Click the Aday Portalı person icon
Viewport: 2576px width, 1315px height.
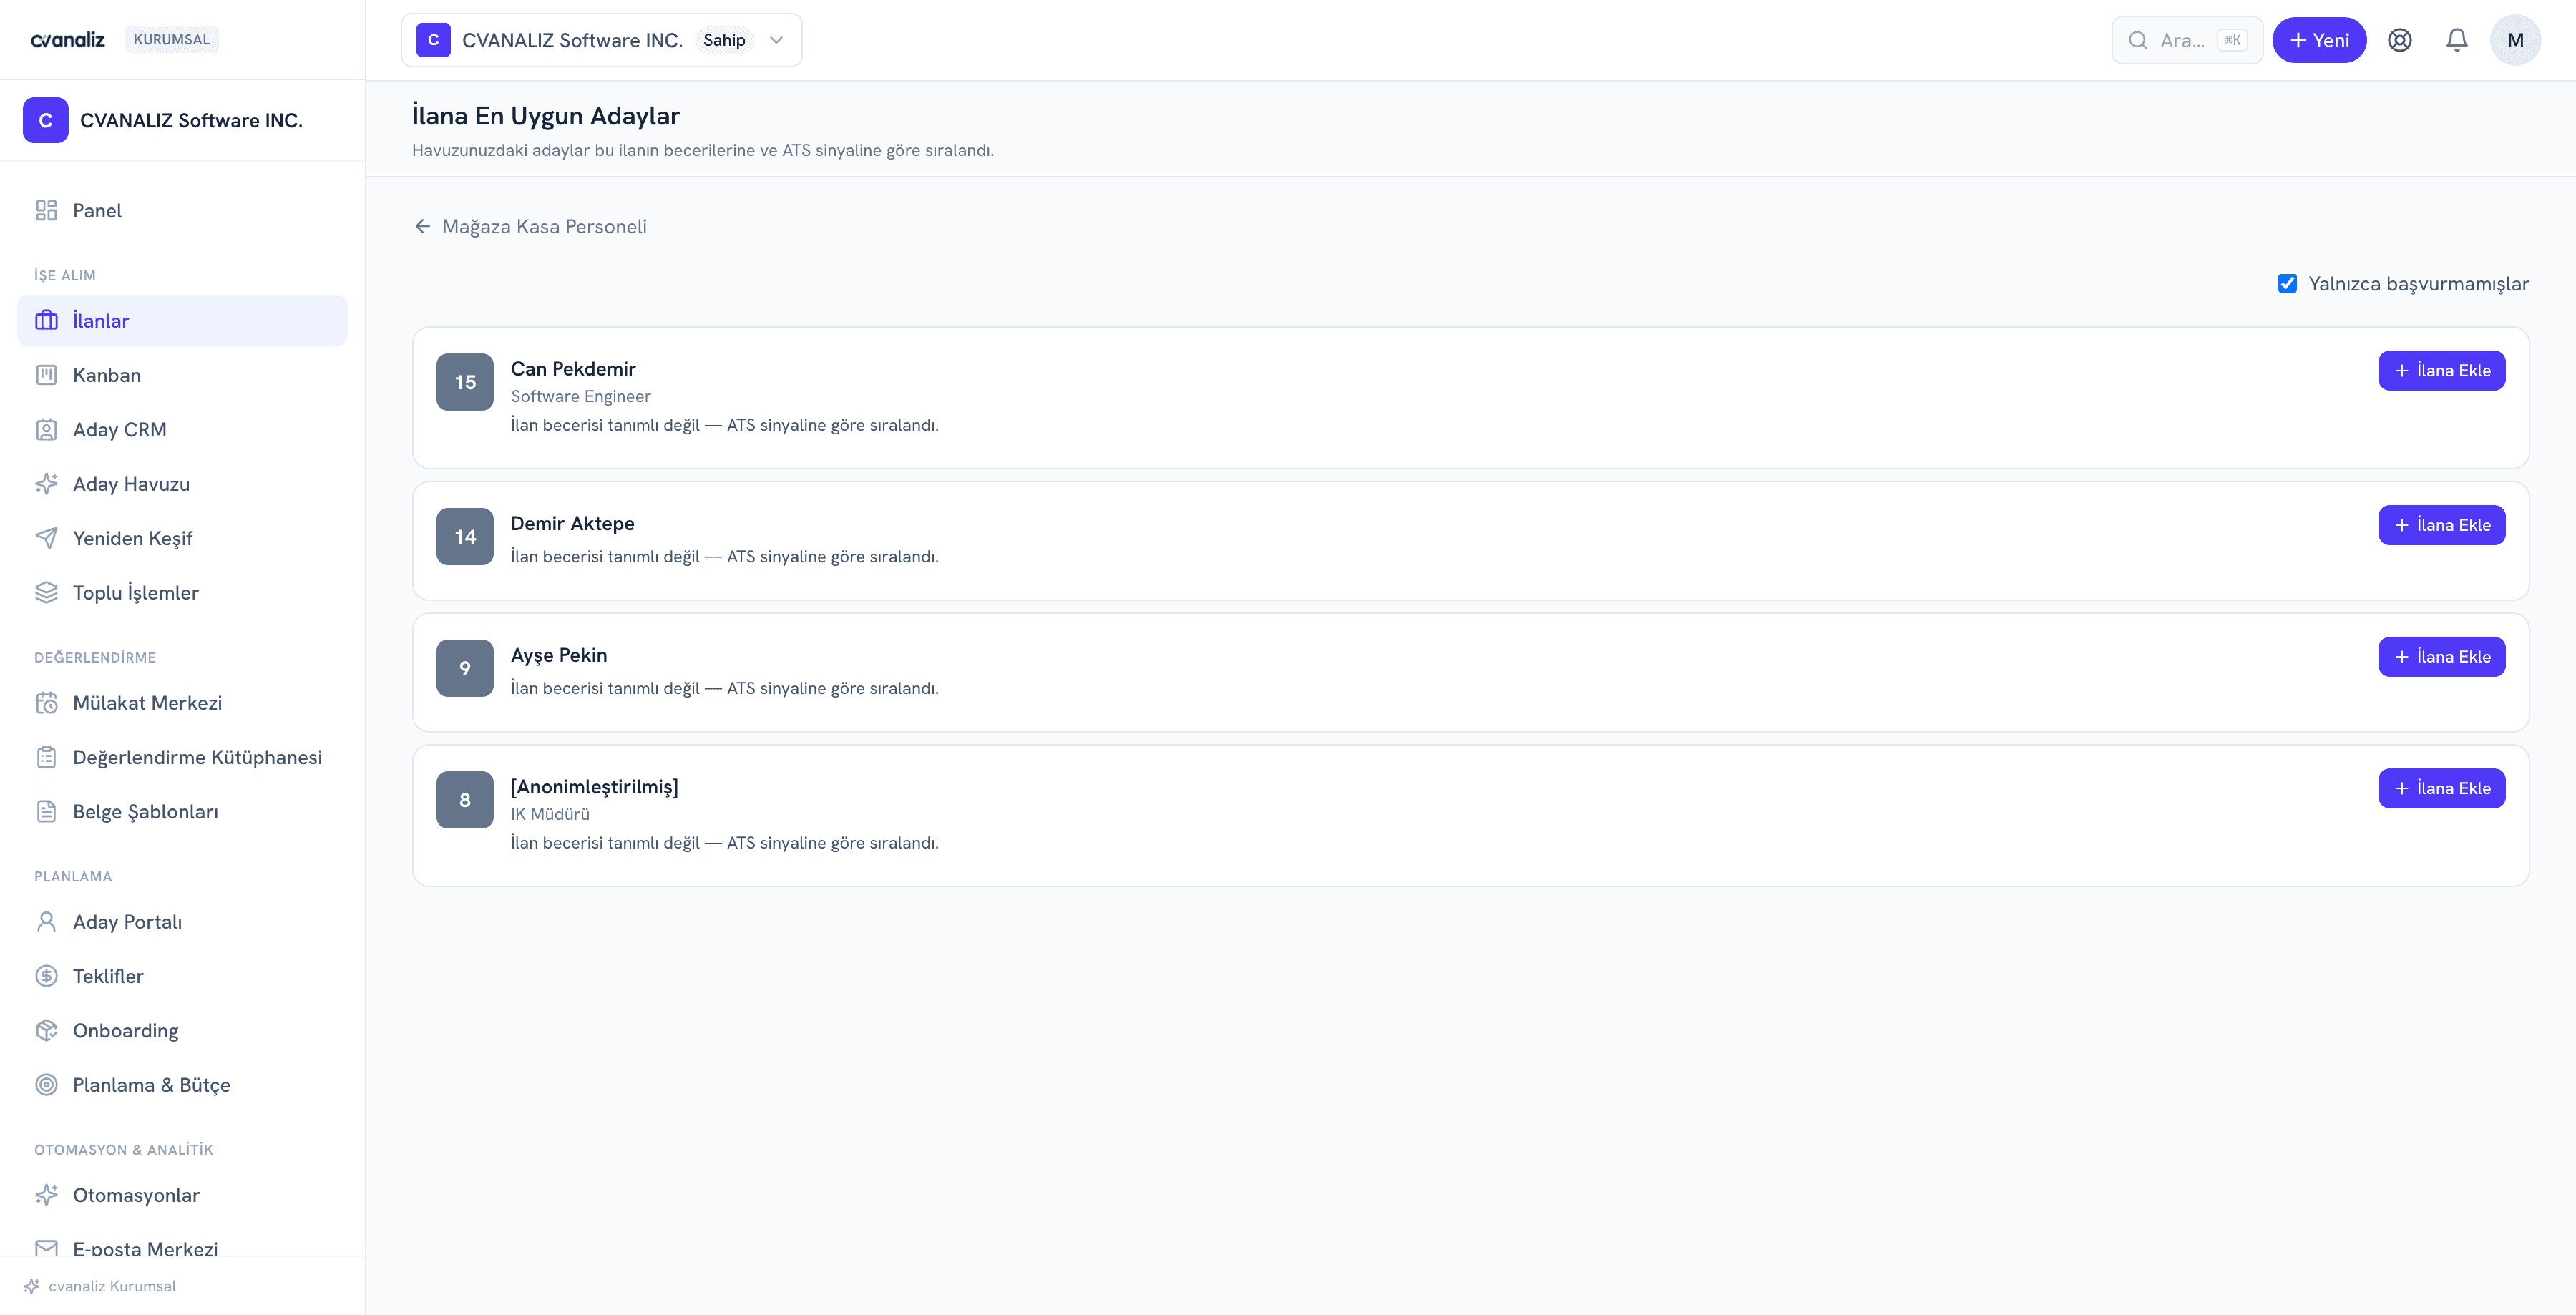(46, 921)
